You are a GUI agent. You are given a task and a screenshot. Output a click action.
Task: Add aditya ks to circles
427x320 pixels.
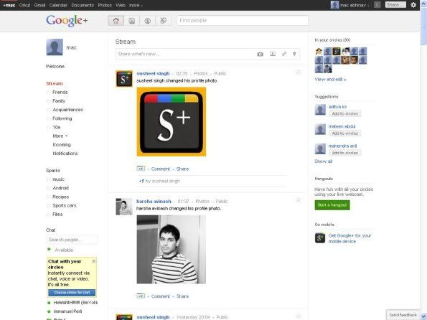pyautogui.click(x=345, y=113)
